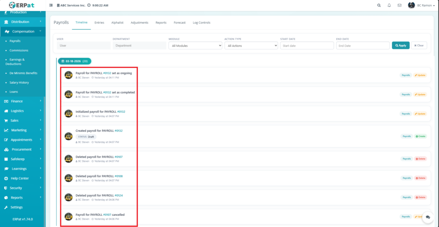439x227 pixels.
Task: Open the Action Type dropdown
Action: 251,45
